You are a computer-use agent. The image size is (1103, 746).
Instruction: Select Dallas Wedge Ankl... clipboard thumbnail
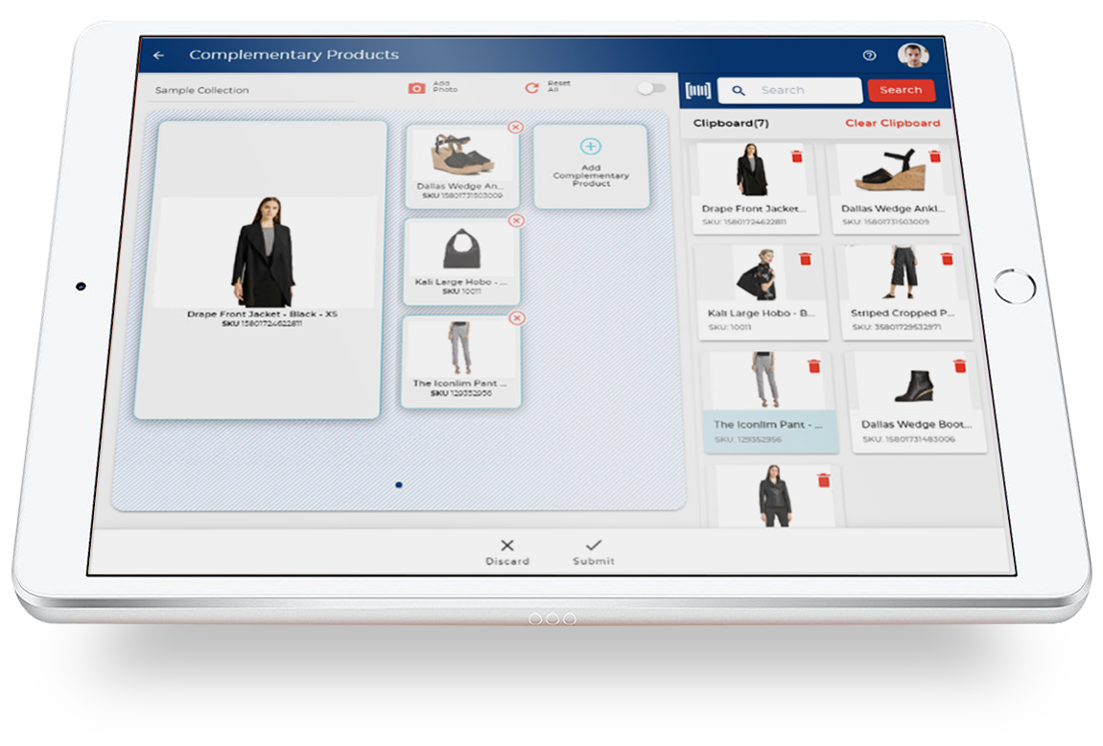[891, 170]
